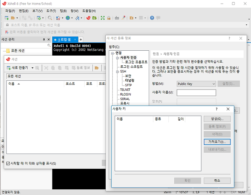The height and width of the screenshot is (195, 251).
Task: Open dropdown arrow next to color scheme icon
Action: point(62,18)
